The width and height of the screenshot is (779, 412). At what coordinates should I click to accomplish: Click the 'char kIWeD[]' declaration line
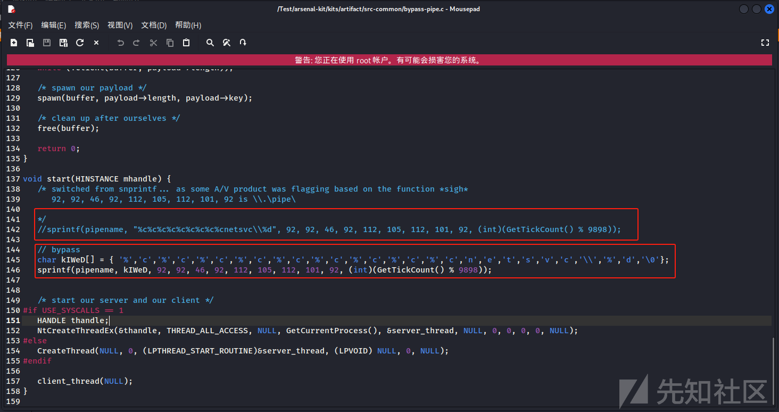tap(353, 260)
